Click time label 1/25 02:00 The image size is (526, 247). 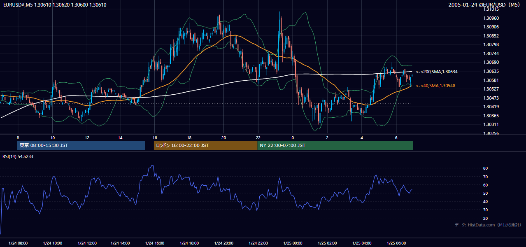327,243
